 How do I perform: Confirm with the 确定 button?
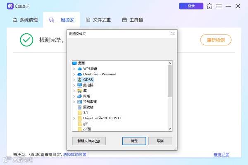134,141
